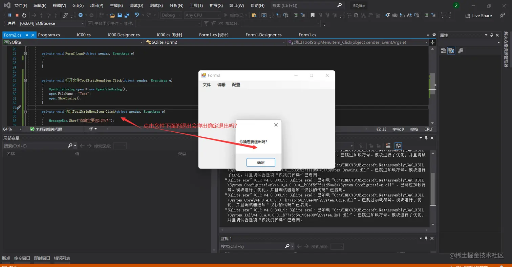512x267 pixels.
Task: Save all files with the double-disk icon
Action: (x=127, y=15)
